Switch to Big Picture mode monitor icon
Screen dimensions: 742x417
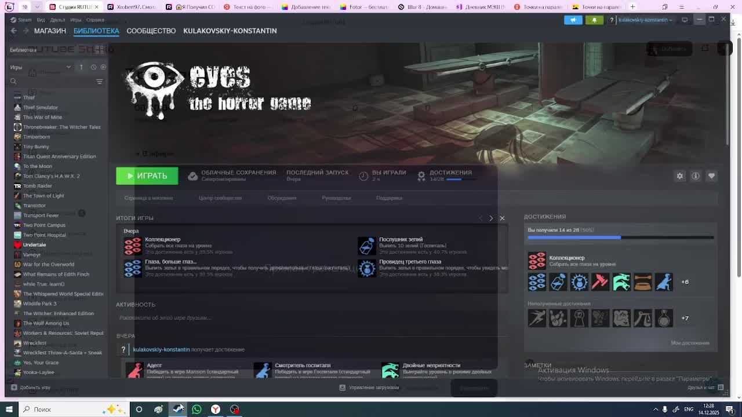pyautogui.click(x=685, y=20)
